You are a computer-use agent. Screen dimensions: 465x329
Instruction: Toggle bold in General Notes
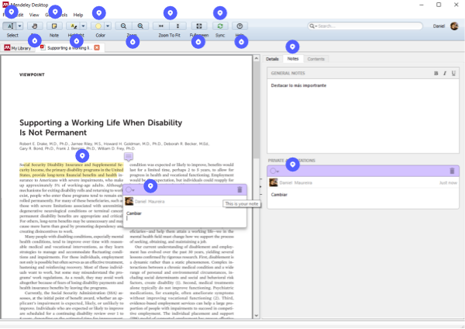coord(437,72)
